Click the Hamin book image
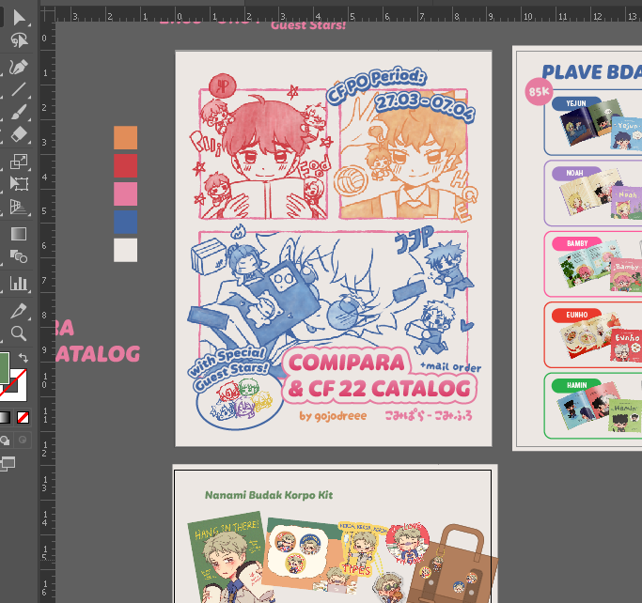Viewport: 642px width, 603px height. 600,407
